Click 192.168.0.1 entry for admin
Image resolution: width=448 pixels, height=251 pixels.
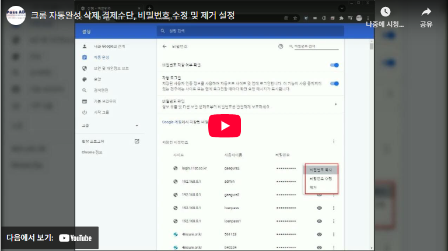tap(191, 181)
